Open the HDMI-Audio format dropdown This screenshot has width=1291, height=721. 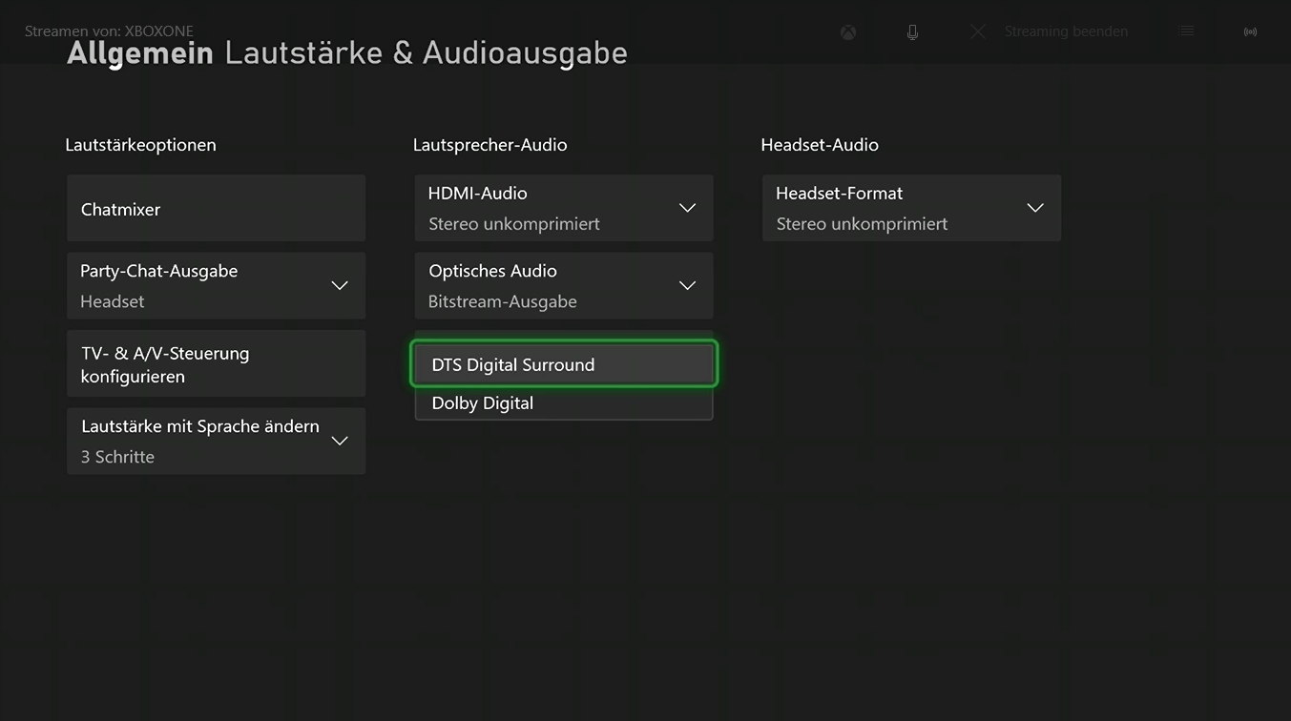687,207
